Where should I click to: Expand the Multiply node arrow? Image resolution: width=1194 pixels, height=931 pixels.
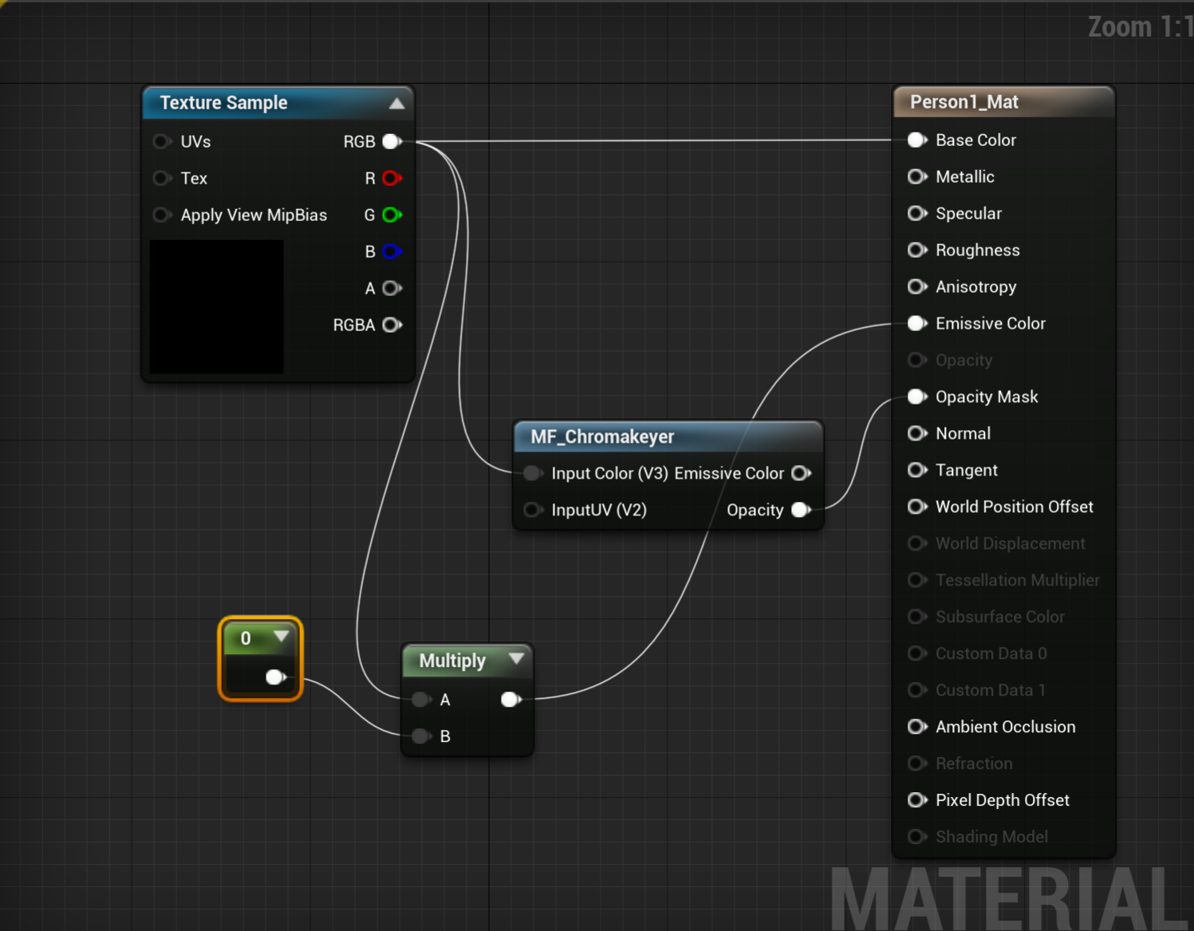(x=516, y=659)
